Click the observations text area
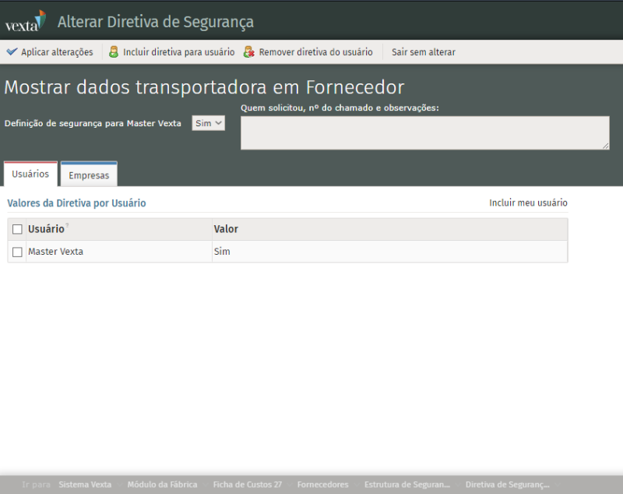Viewport: 623px width, 494px height. tap(424, 132)
